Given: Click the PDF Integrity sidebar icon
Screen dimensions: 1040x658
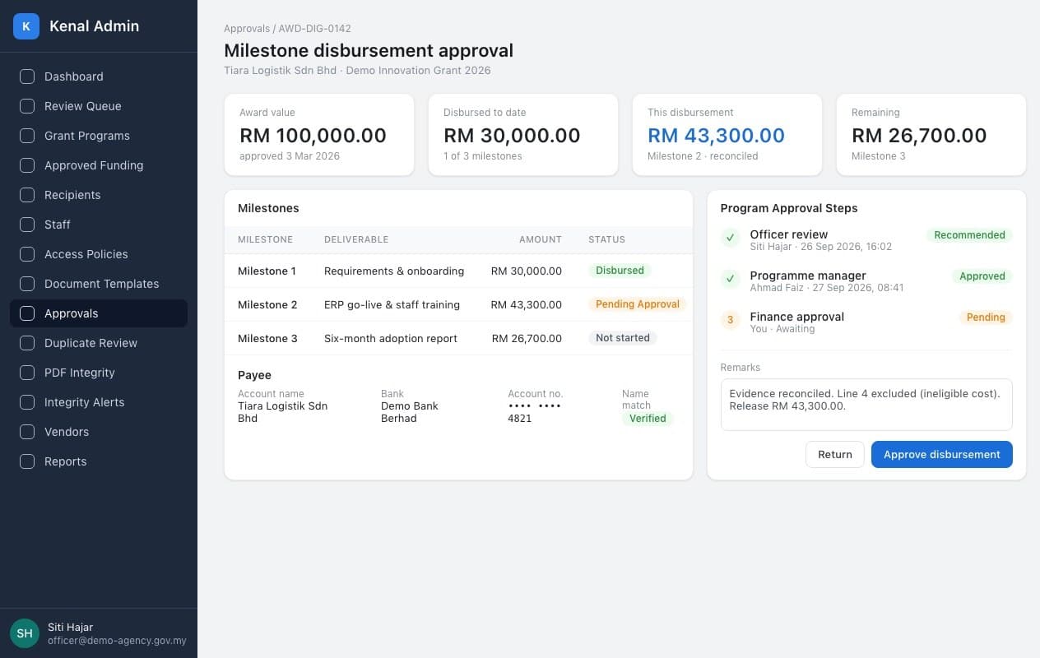Looking at the screenshot, I should click(27, 373).
